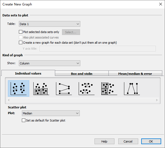Switch to the Mean/median & error tab
Image resolution: width=165 pixels, height=148 pixels.
click(135, 73)
